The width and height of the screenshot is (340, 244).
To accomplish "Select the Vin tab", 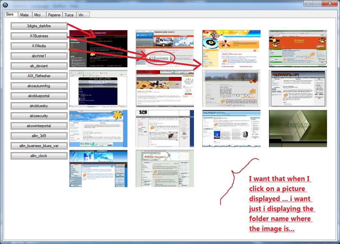I will click(x=81, y=15).
